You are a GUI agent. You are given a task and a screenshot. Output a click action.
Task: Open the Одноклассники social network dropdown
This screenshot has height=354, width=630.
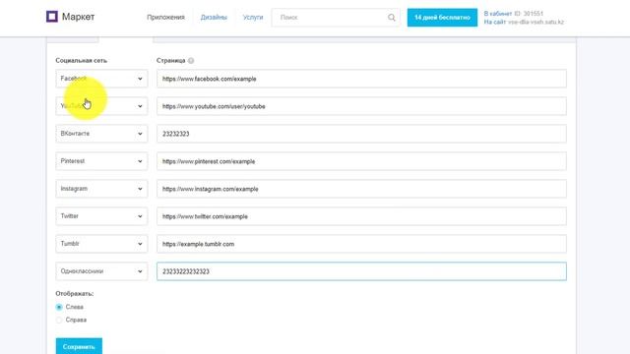coord(101,271)
